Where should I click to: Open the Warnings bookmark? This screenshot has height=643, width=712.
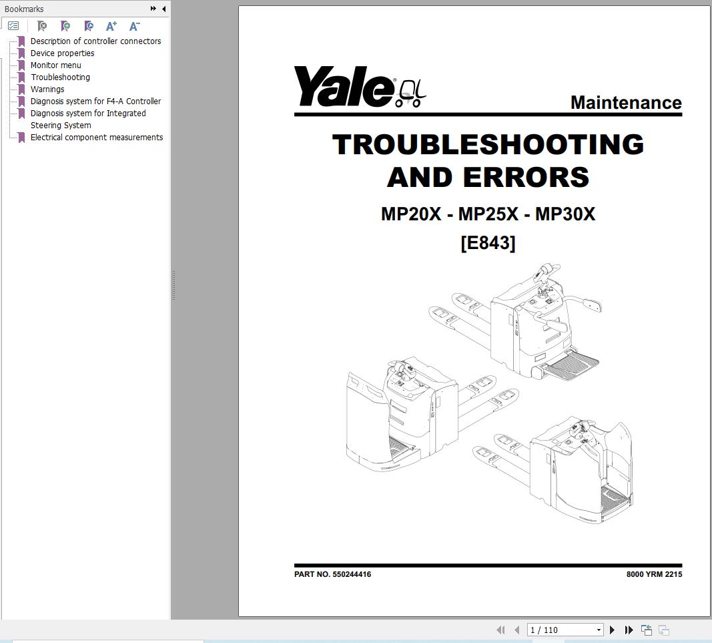(x=47, y=89)
